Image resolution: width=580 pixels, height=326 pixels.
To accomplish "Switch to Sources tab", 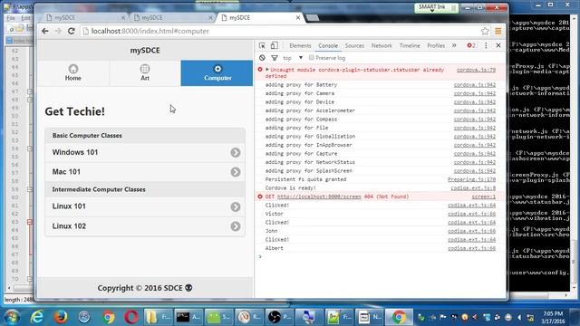I will pos(354,45).
